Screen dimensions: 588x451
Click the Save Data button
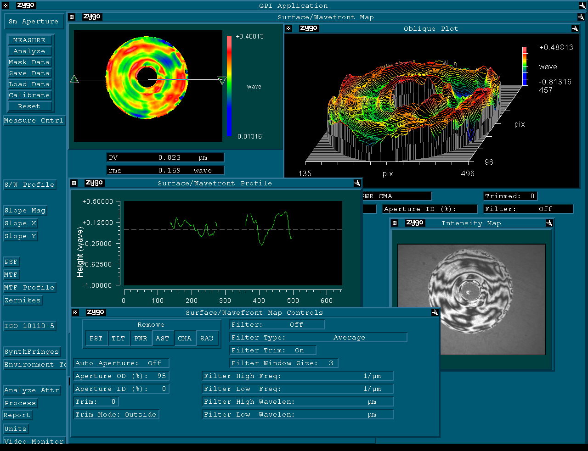[x=29, y=73]
